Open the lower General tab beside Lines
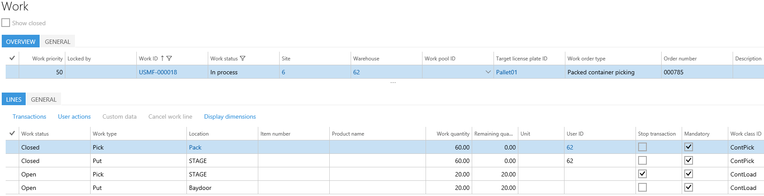Screen dimensions: 764x196 point(44,100)
